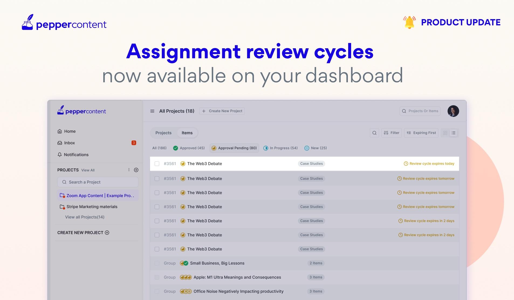Tick checkbox of Web3 Debate row without expiry label
This screenshot has height=300, width=514.
157,249
